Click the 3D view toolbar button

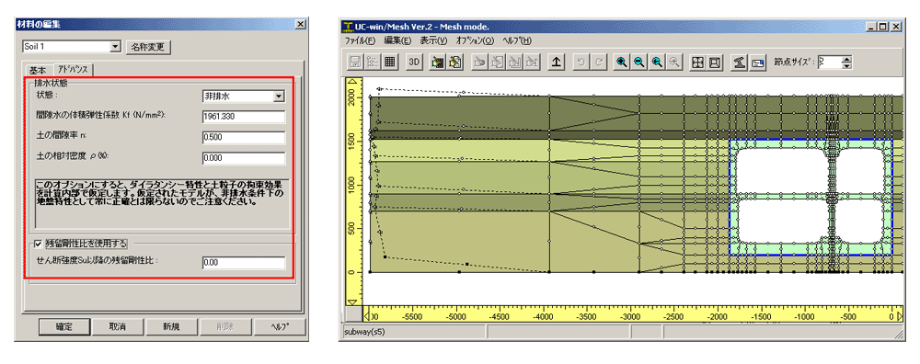pos(415,63)
